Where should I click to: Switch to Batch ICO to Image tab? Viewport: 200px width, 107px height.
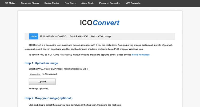[x=101, y=36]
